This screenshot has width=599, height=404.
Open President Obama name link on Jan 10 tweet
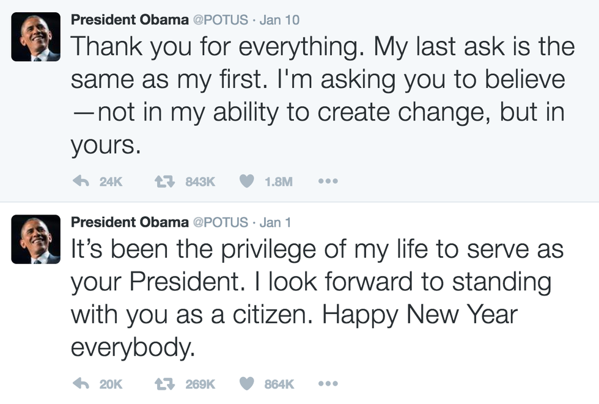coord(130,20)
